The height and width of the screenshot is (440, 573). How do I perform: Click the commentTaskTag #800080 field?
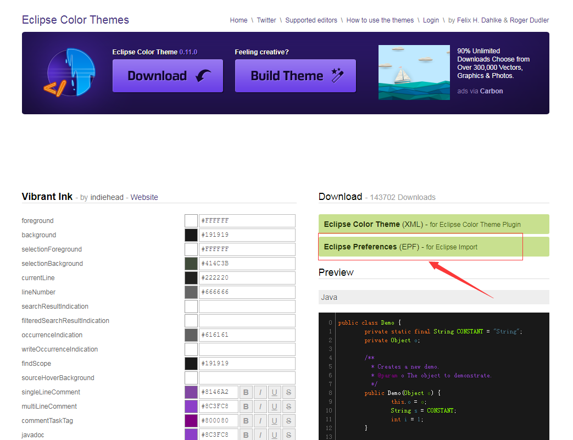coord(219,421)
